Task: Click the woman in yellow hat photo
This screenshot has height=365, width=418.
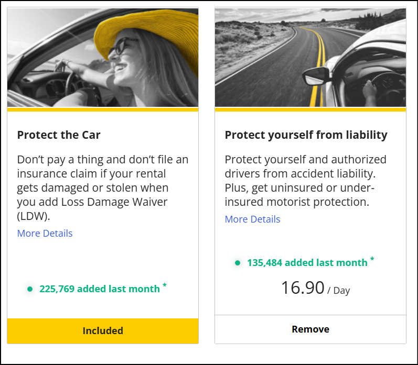Action: [x=103, y=58]
